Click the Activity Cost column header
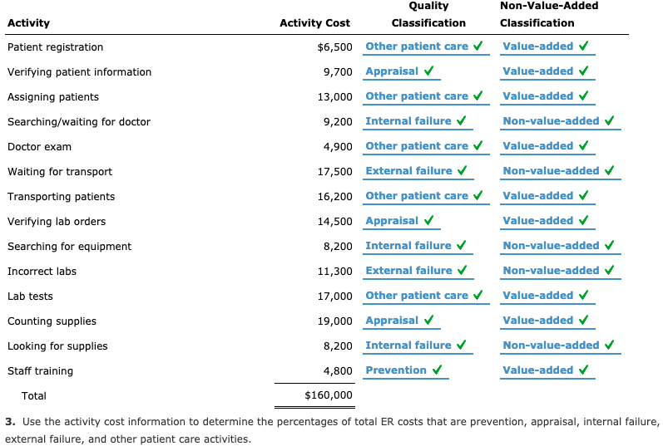Image resolution: width=663 pixels, height=446 pixels. click(x=315, y=22)
